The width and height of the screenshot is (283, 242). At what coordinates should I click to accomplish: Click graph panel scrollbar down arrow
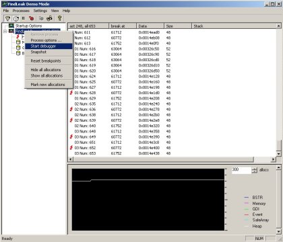[279, 231]
